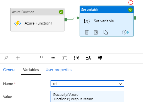Toggle the lock canvas icon
This screenshot has width=143, height=105.
[41, 58]
